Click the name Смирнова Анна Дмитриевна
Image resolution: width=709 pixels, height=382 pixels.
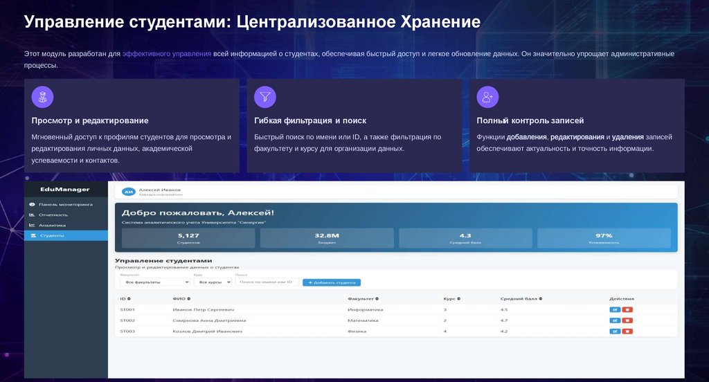(209, 320)
